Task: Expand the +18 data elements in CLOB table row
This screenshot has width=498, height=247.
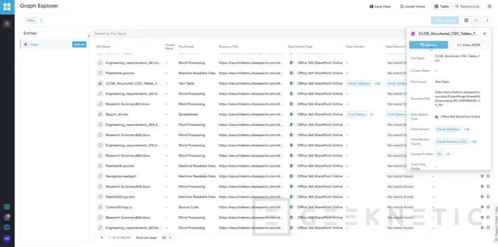Action: pos(377,83)
